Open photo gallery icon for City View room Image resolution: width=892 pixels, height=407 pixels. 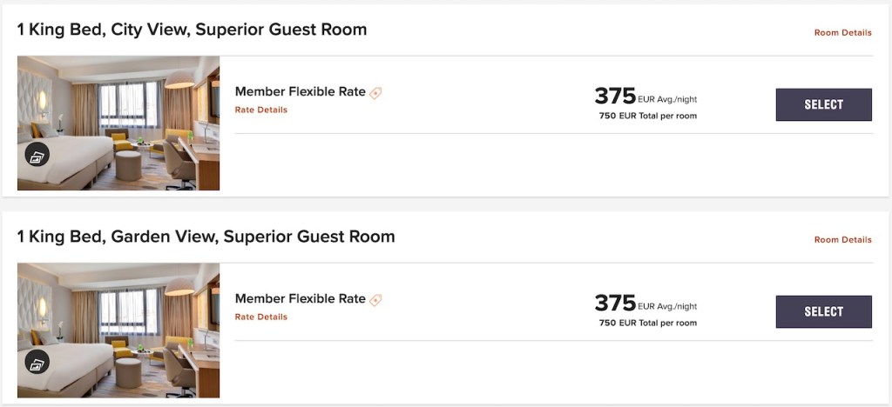tap(37, 156)
